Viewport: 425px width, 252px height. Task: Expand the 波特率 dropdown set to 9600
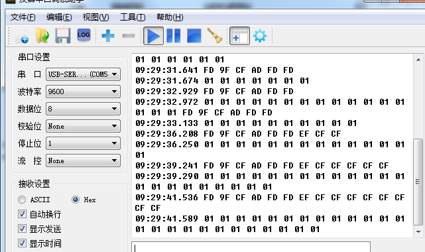(x=84, y=92)
